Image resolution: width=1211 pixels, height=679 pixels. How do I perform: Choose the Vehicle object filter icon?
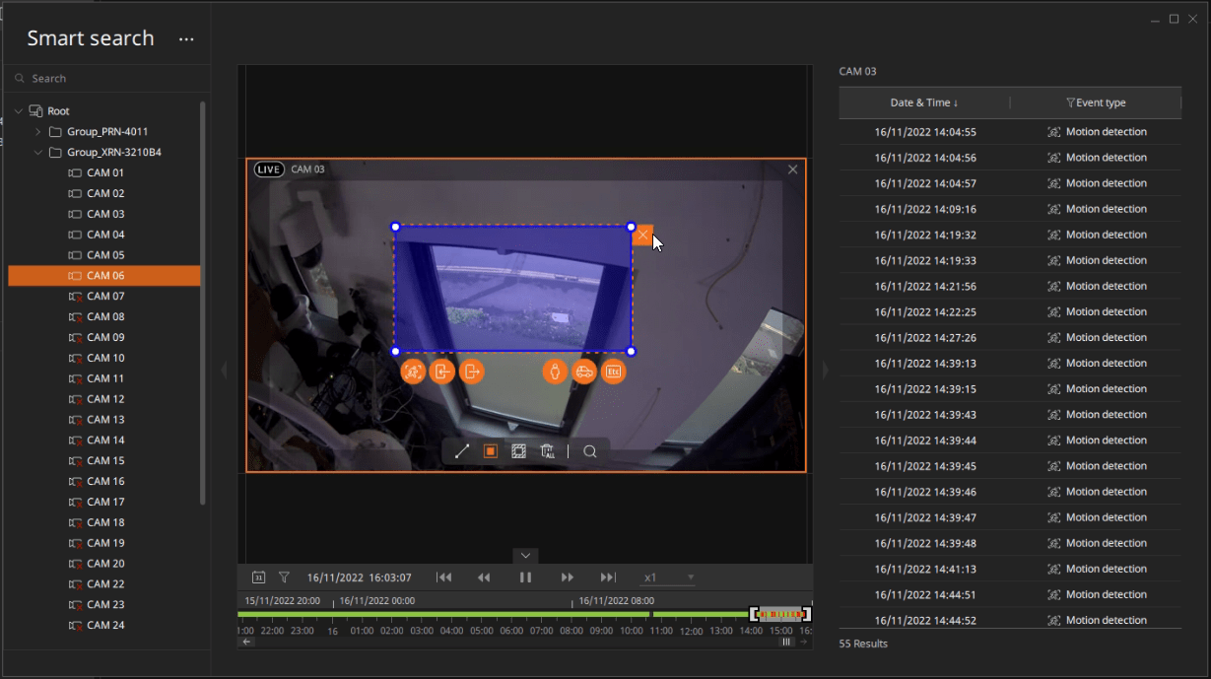(x=583, y=372)
